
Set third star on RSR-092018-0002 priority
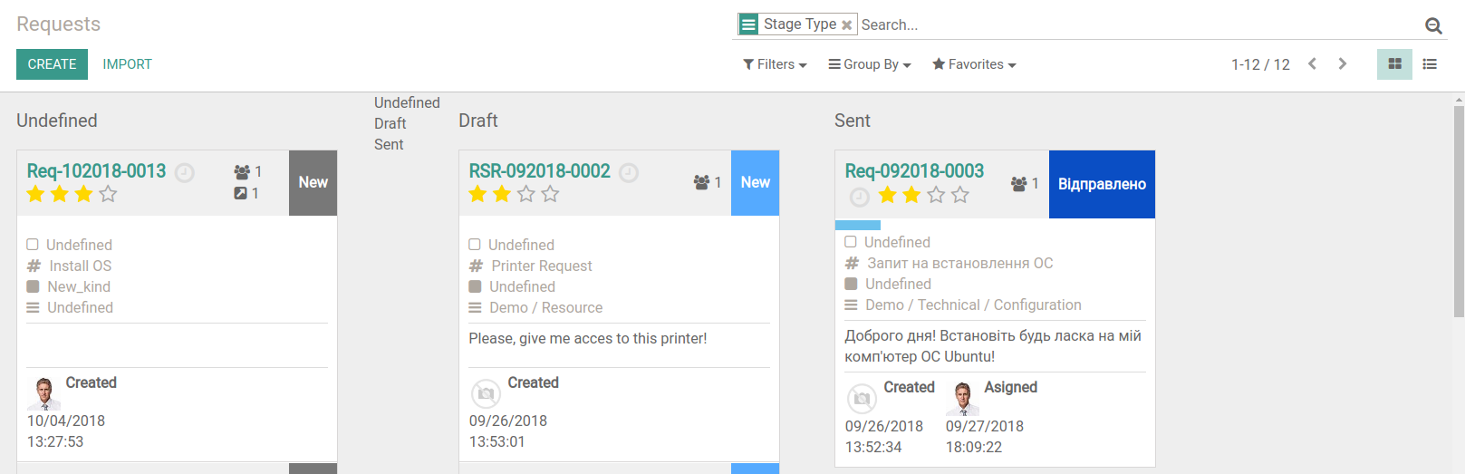tap(526, 194)
